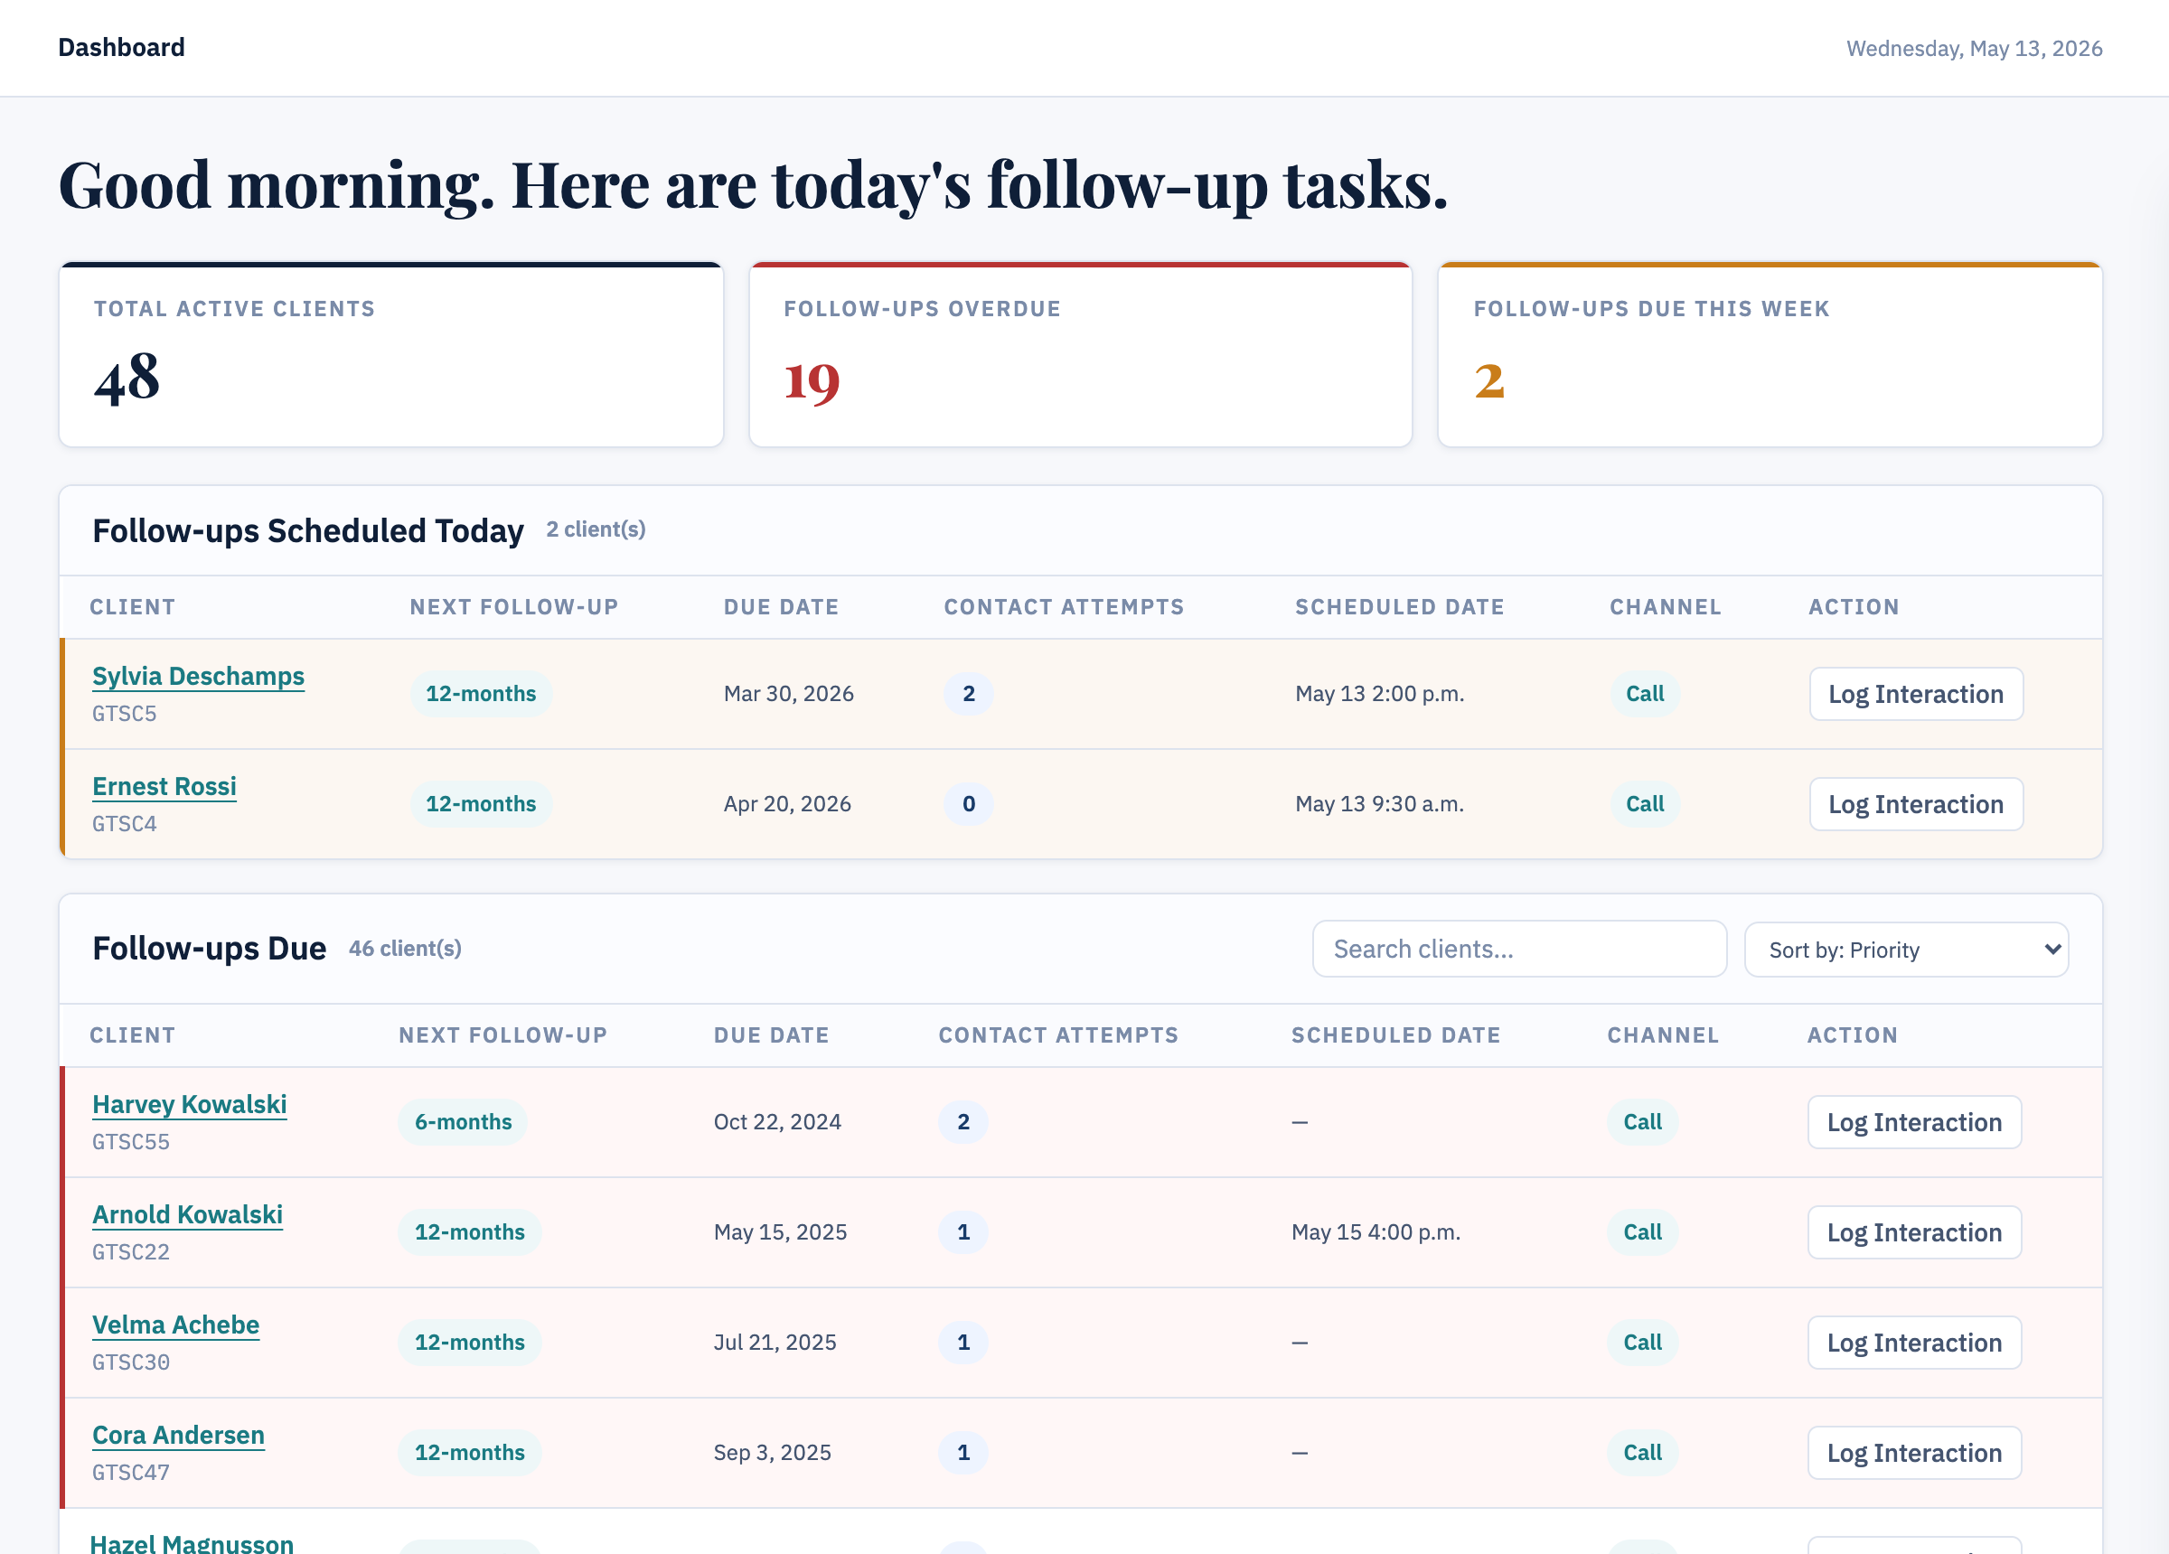The image size is (2169, 1554).
Task: Click the Follow-ups Due section heading
Action: (210, 949)
